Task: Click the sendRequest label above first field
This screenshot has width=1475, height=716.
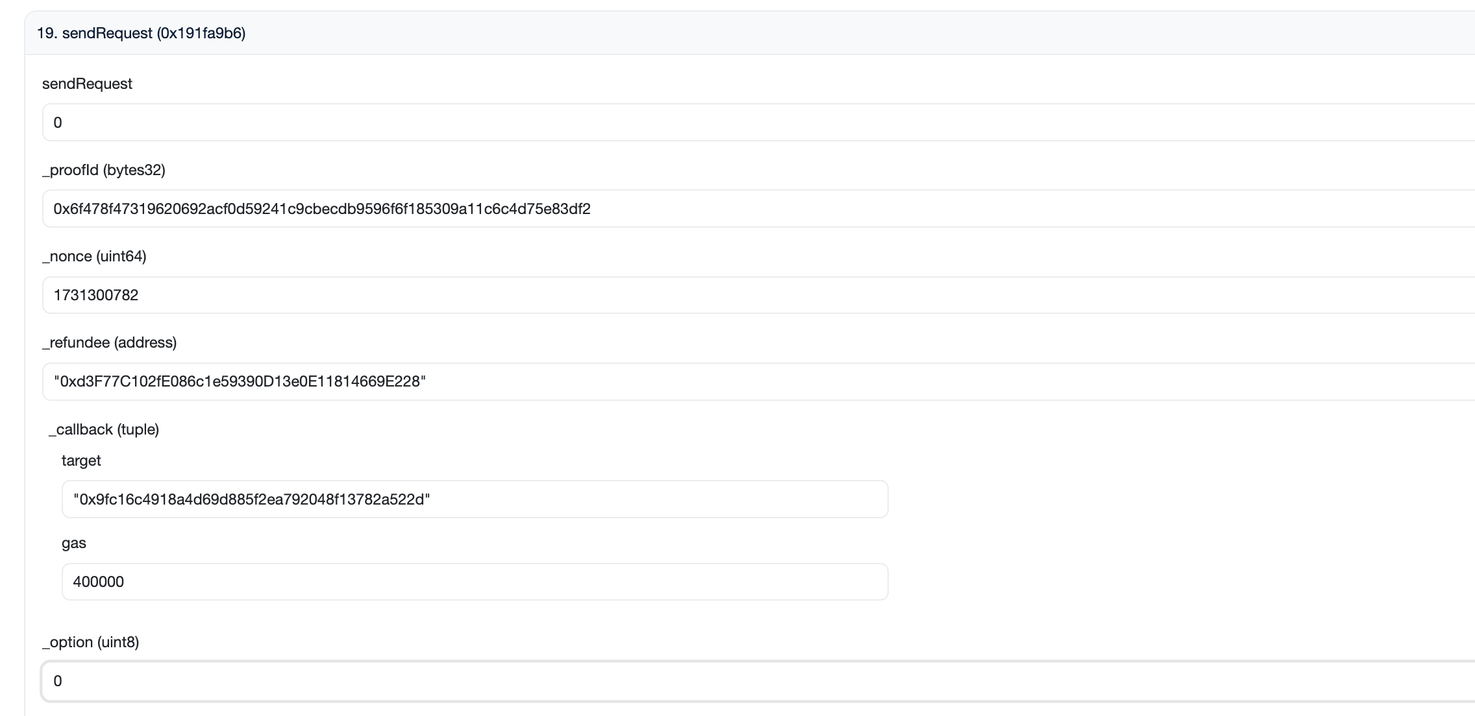Action: click(x=87, y=84)
